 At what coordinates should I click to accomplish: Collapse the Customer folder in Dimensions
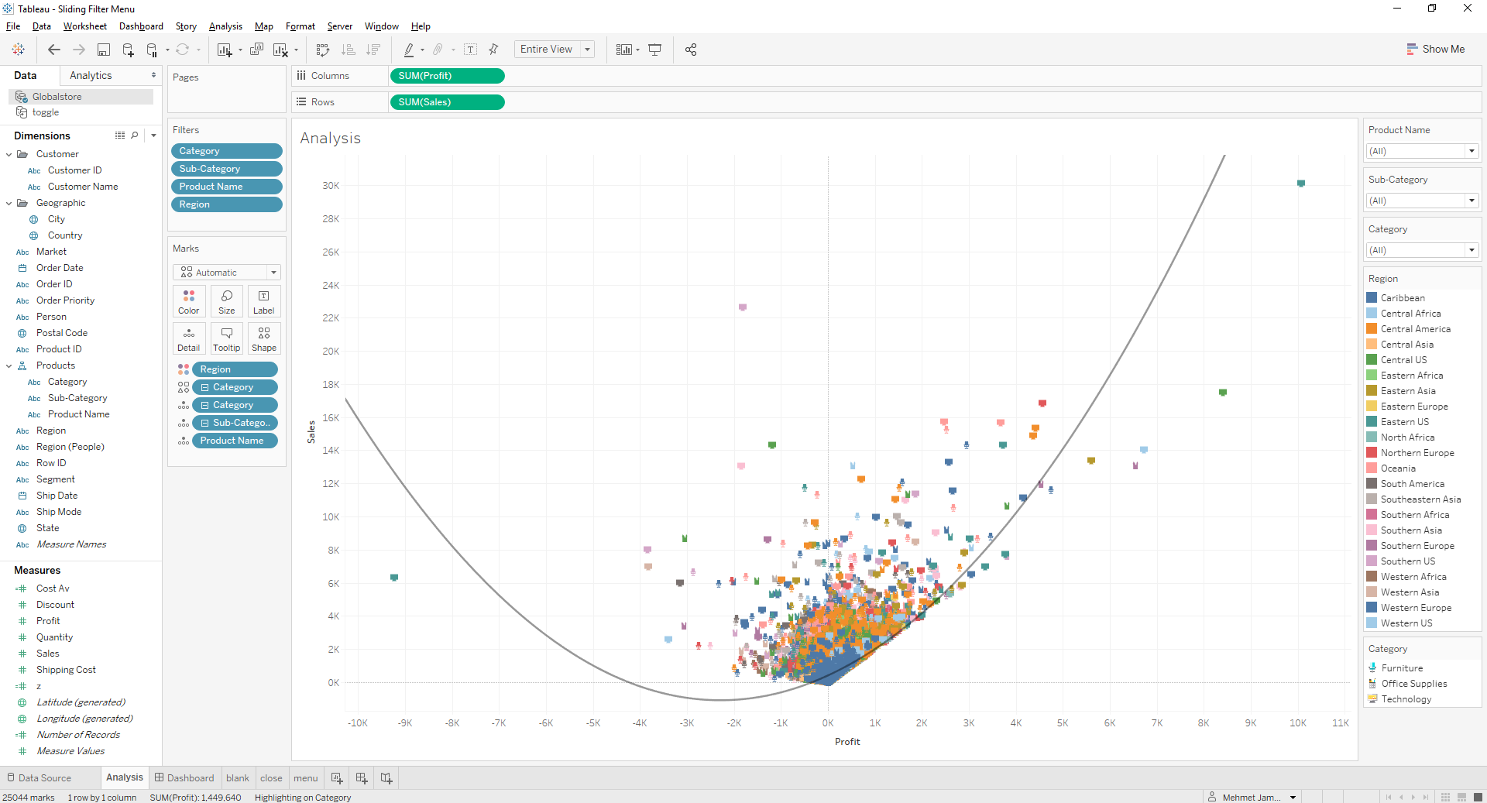[x=9, y=154]
